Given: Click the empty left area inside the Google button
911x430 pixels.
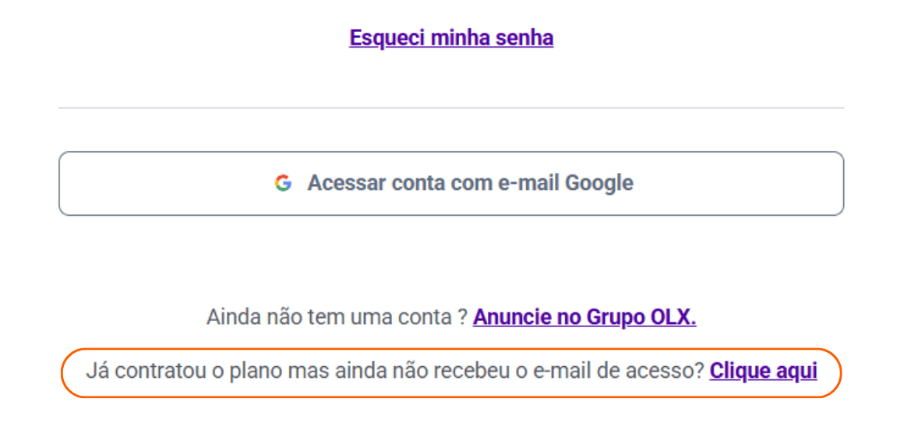Looking at the screenshot, I should click(156, 183).
